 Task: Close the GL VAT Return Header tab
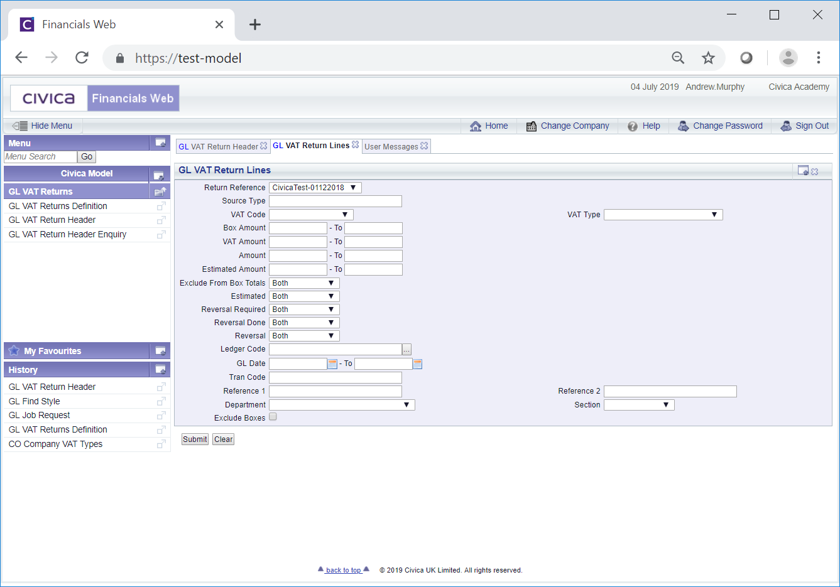[x=264, y=146]
